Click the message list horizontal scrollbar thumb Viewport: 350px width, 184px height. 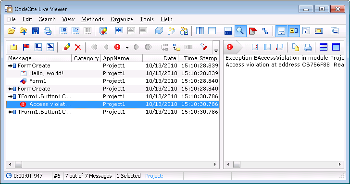pos(18,165)
